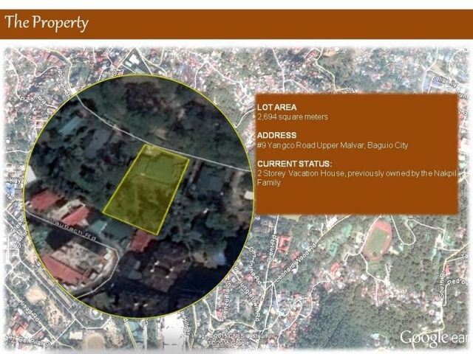Click the P. Zamora street label
Image resolution: width=473 pixels, height=354 pixels.
pyautogui.click(x=35, y=100)
